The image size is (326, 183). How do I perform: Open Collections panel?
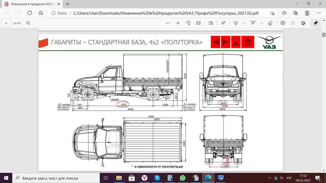tap(296, 13)
